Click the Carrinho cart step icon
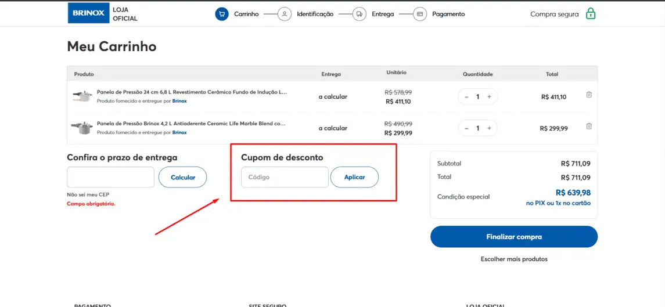665x307 pixels. (222, 14)
